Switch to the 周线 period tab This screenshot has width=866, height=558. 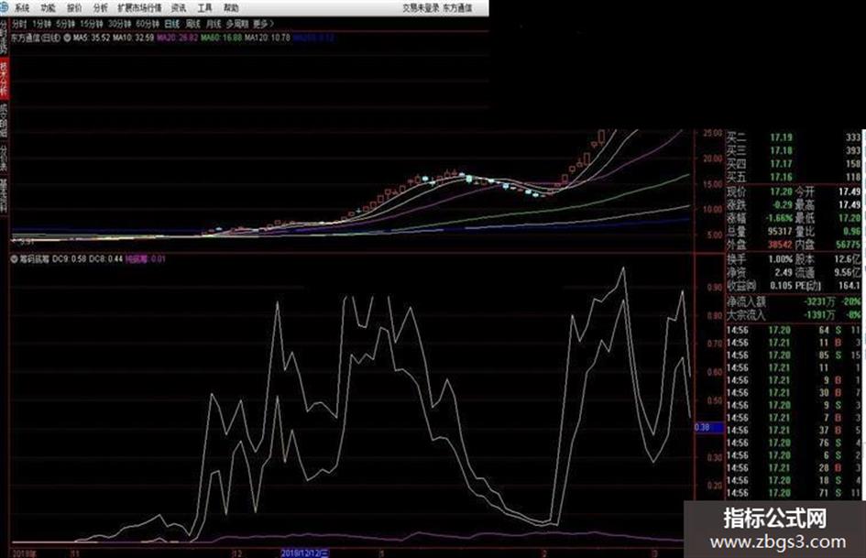tap(193, 24)
